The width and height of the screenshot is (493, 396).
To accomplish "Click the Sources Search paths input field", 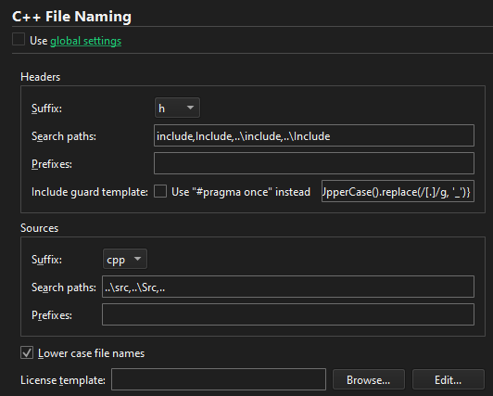I will [x=288, y=287].
